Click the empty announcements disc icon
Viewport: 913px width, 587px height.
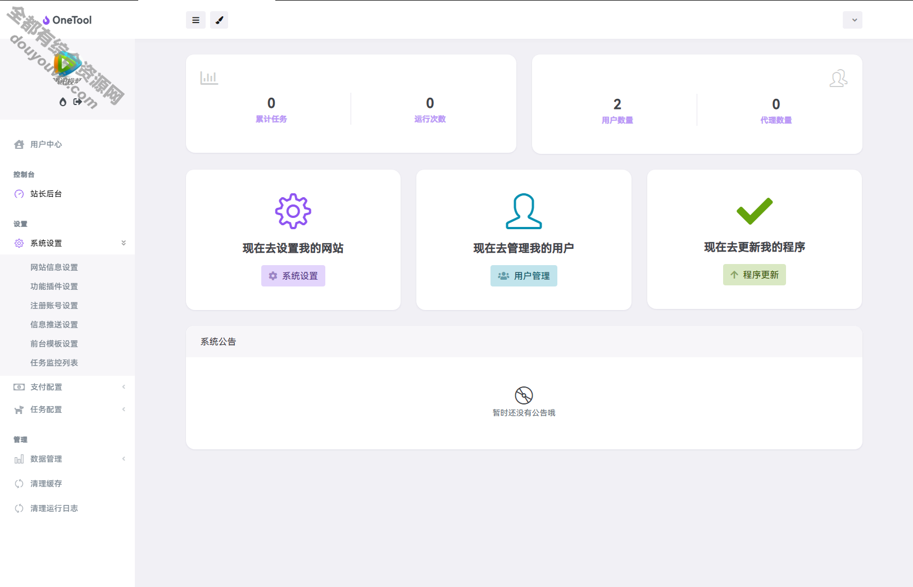pos(524,395)
